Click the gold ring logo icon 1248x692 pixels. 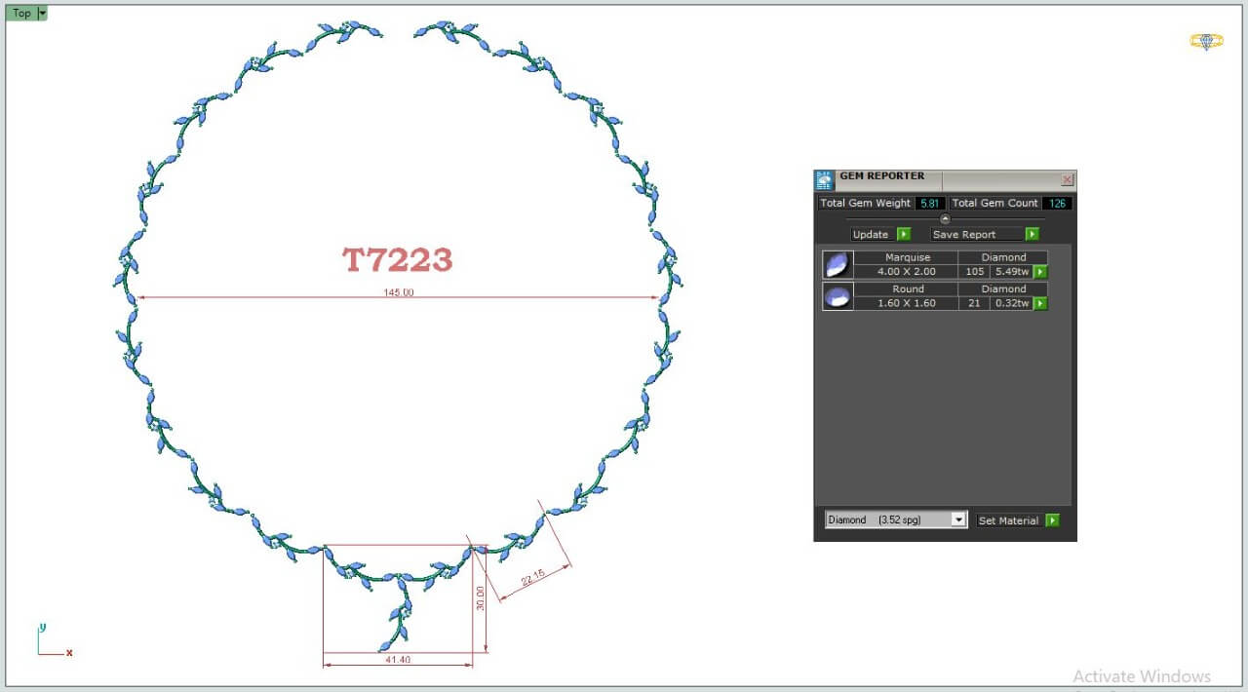coord(1206,41)
